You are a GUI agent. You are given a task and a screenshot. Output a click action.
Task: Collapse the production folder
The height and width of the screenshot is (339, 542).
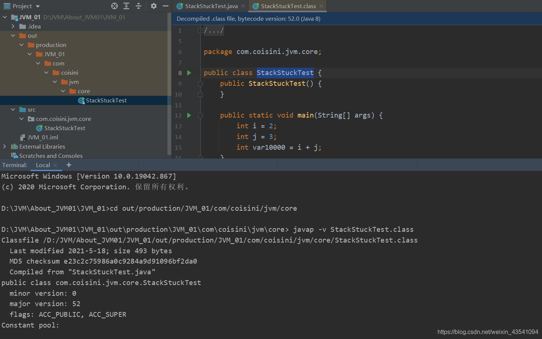point(21,45)
